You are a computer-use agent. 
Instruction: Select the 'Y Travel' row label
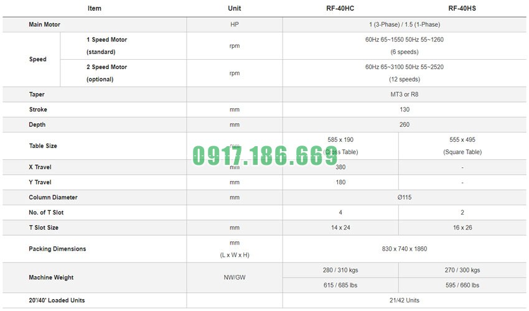(40, 182)
